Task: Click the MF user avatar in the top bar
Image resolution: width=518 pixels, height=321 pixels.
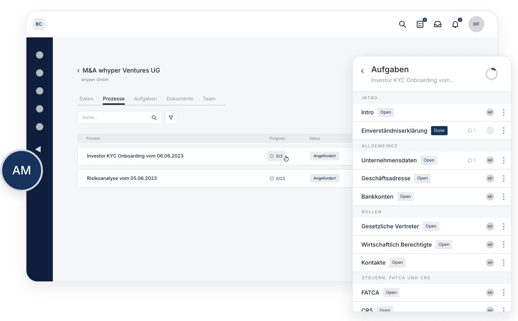Action: click(476, 24)
